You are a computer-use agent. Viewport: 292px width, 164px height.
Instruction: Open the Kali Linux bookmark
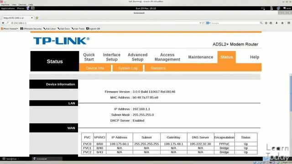point(50,29)
